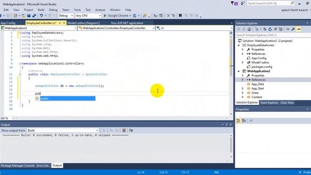311x175 pixels.
Task: Open the View menu
Action: [x=16, y=10]
